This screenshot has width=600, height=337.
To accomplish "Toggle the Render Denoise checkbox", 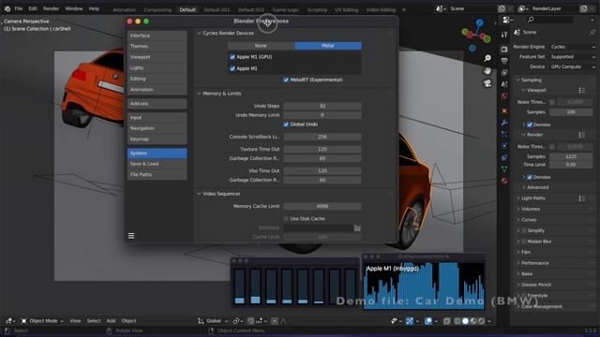I will [530, 177].
